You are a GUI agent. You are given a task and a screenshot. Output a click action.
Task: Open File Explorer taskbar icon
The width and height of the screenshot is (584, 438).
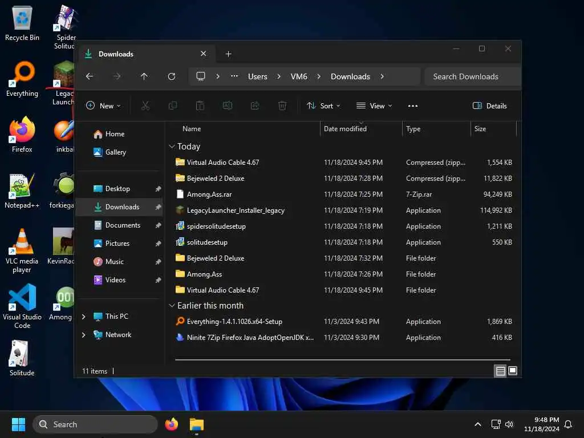click(x=197, y=424)
